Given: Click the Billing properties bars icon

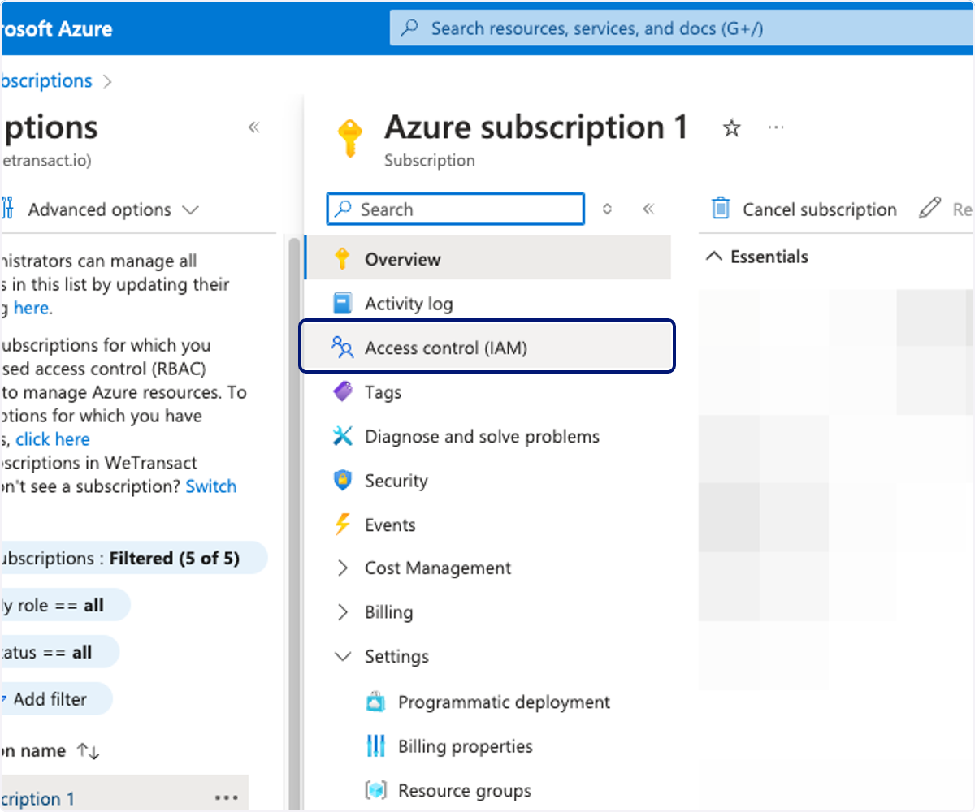Looking at the screenshot, I should click(x=376, y=745).
